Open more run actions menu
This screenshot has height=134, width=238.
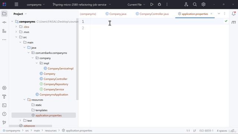pos(167,4)
